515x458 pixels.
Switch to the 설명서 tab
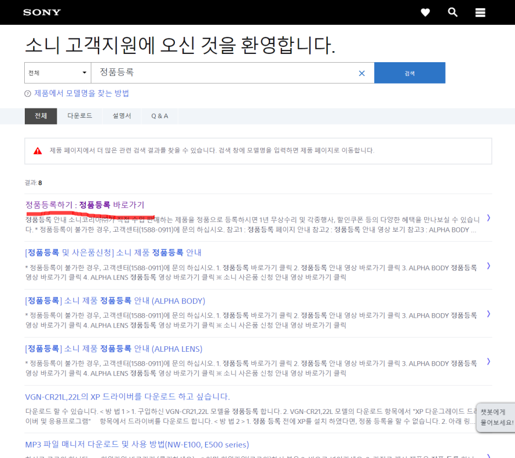tap(122, 116)
